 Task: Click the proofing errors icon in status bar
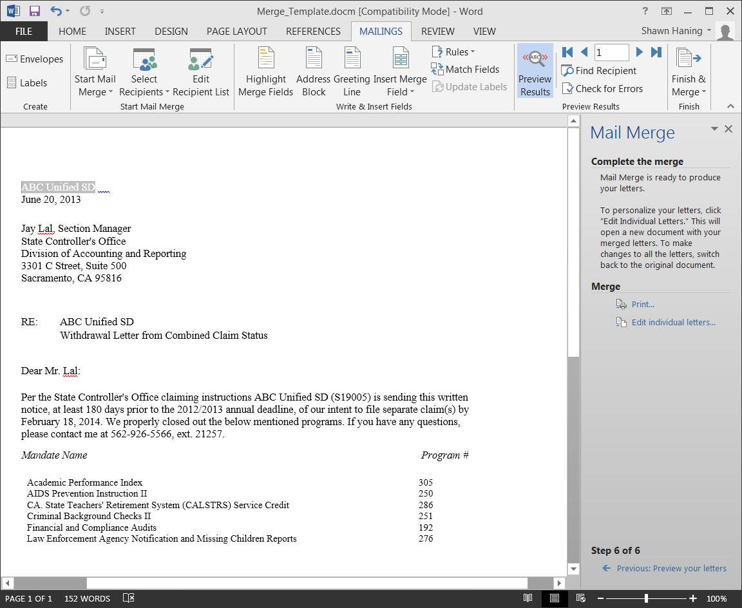(128, 598)
